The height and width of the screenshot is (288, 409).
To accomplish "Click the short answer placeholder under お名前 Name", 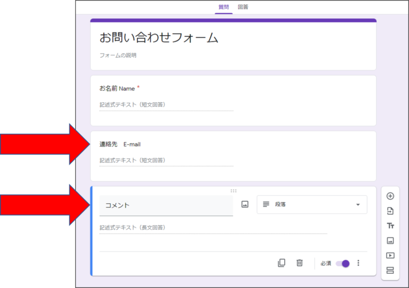I will point(132,105).
